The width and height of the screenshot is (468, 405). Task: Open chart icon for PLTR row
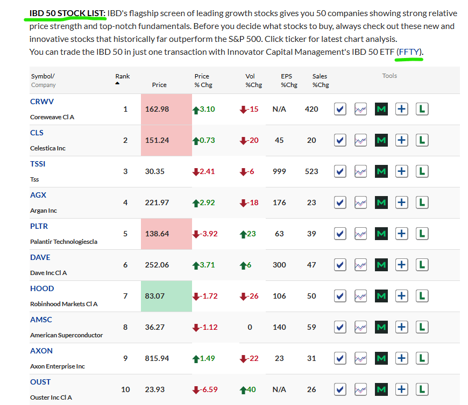tap(360, 234)
